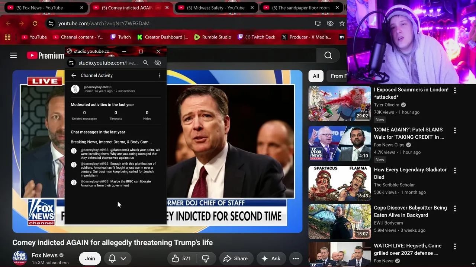Open options menu for Hegseth, Caine video
The width and height of the screenshot is (476, 267).
[x=455, y=247]
